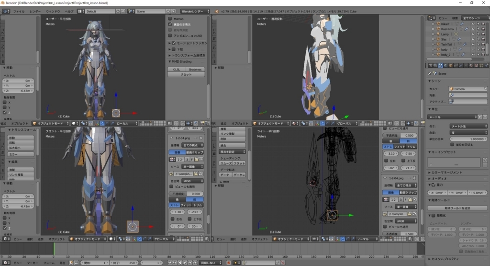Toggle visibility eye of Lamp object
The height and width of the screenshot is (266, 490).
coord(473,34)
